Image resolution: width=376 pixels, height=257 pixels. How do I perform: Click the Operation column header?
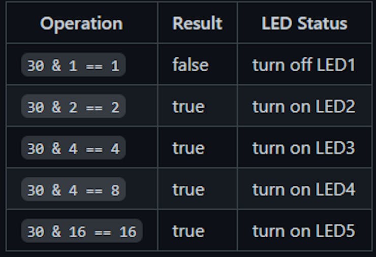point(81,23)
